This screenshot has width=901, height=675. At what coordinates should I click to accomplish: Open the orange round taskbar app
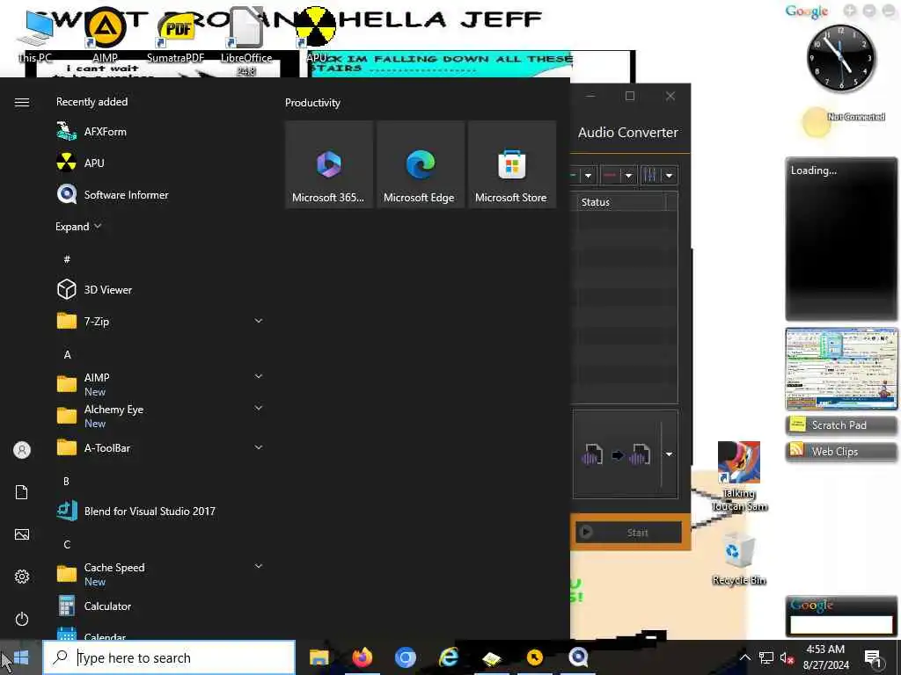point(535,657)
